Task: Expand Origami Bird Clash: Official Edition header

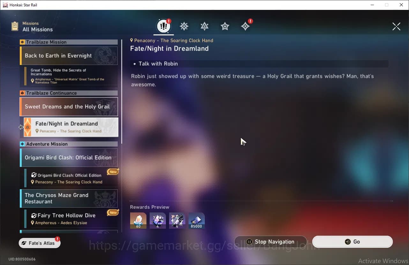Action: point(69,158)
